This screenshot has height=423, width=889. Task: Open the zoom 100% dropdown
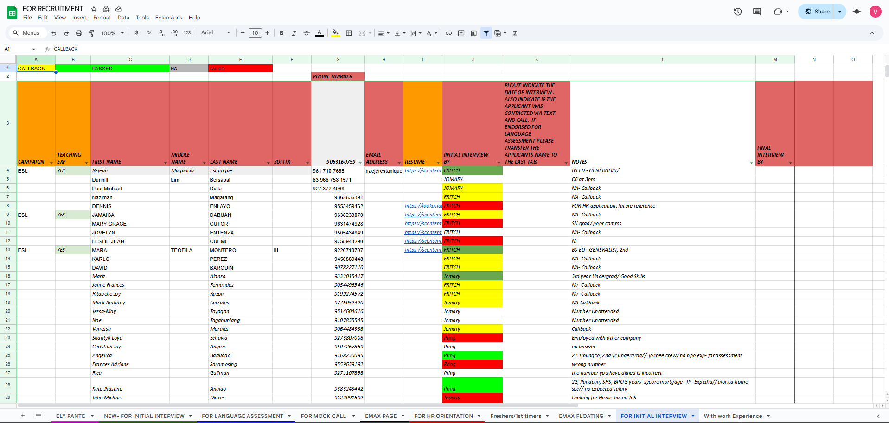point(113,33)
